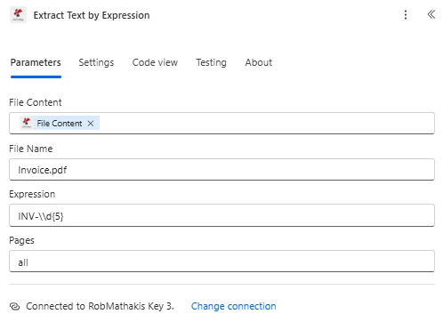This screenshot has width=443, height=322.
Task: Click the Expression field containing INV-\\d{5}
Action: tap(221, 215)
